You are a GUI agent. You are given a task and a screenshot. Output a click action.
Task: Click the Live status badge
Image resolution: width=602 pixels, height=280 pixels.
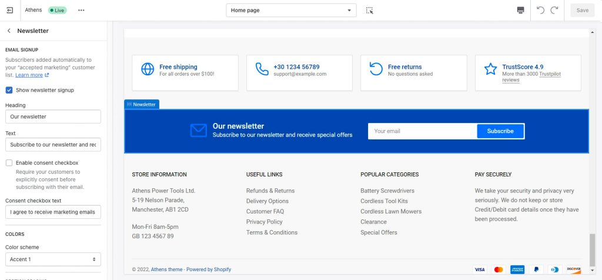coord(57,11)
